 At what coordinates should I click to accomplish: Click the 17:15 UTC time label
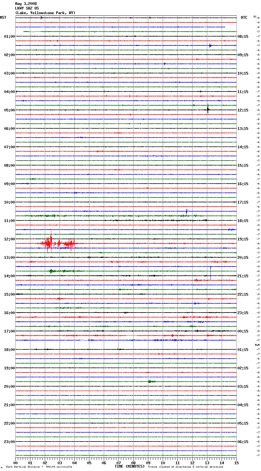click(x=243, y=202)
